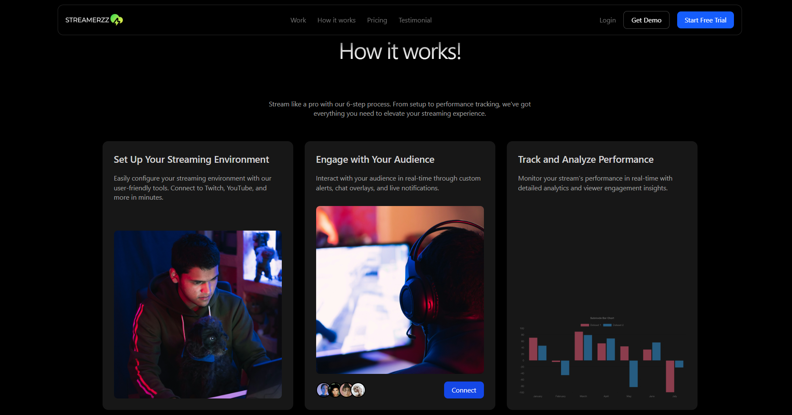792x415 pixels.
Task: Click the fourth white-haired audience avatar
Action: 358,390
